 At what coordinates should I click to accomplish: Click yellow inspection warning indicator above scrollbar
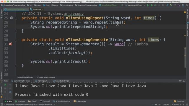click(x=185, y=12)
